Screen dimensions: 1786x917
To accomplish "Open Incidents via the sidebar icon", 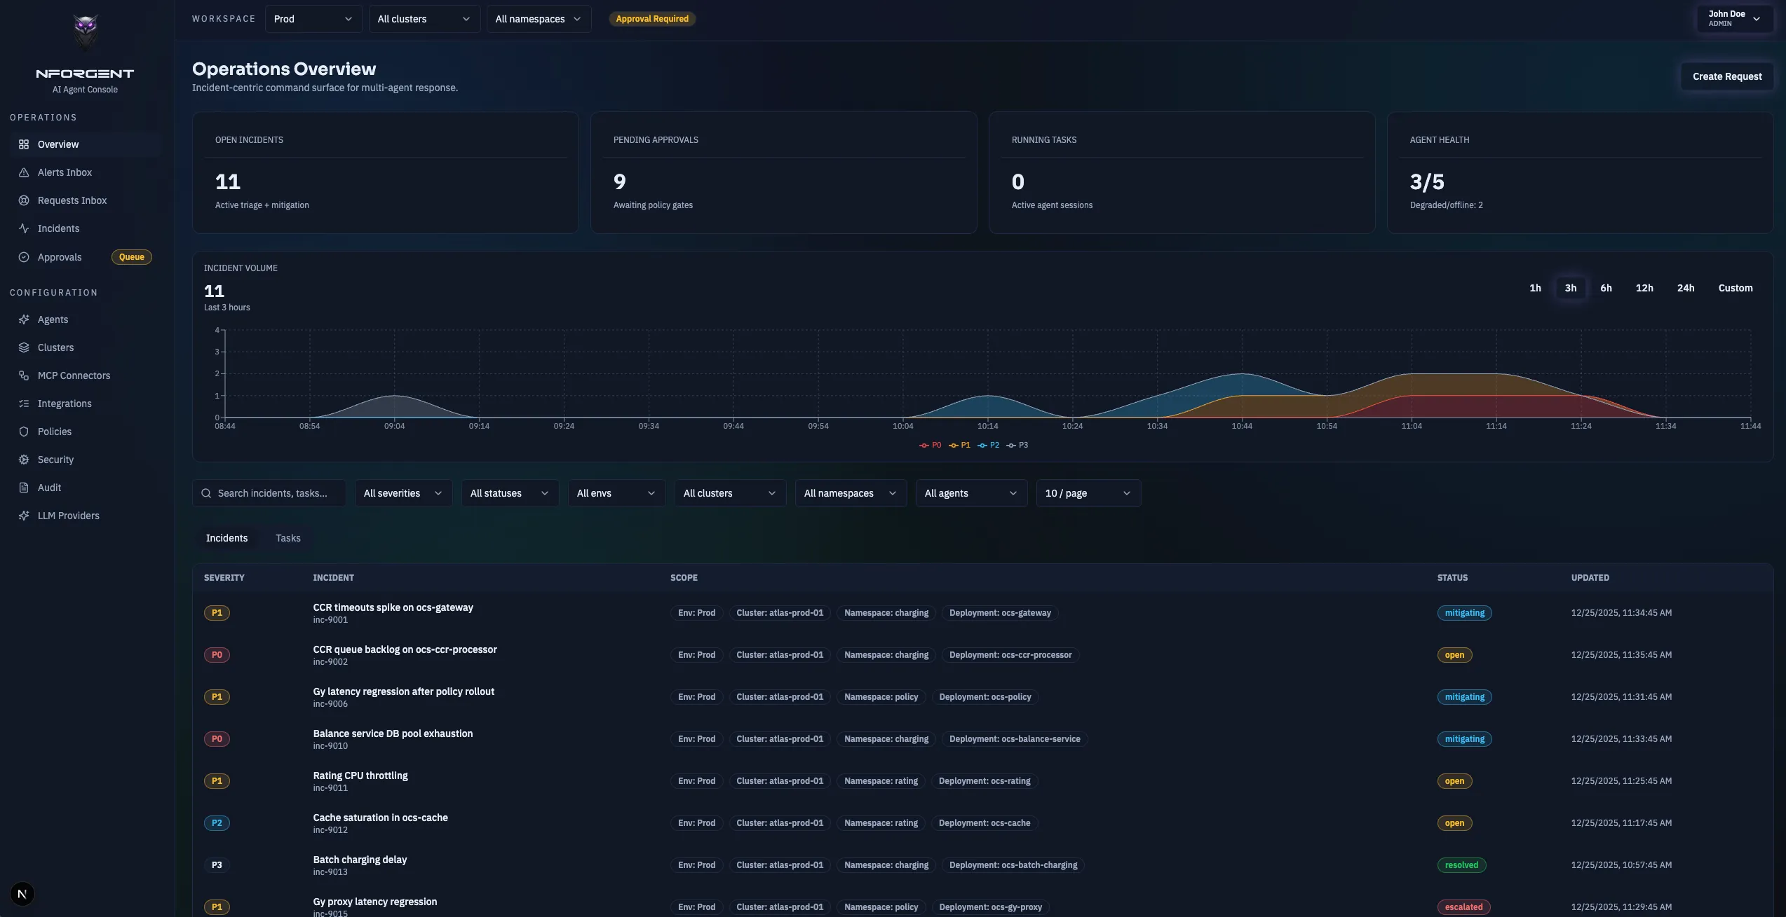I will click(x=24, y=228).
